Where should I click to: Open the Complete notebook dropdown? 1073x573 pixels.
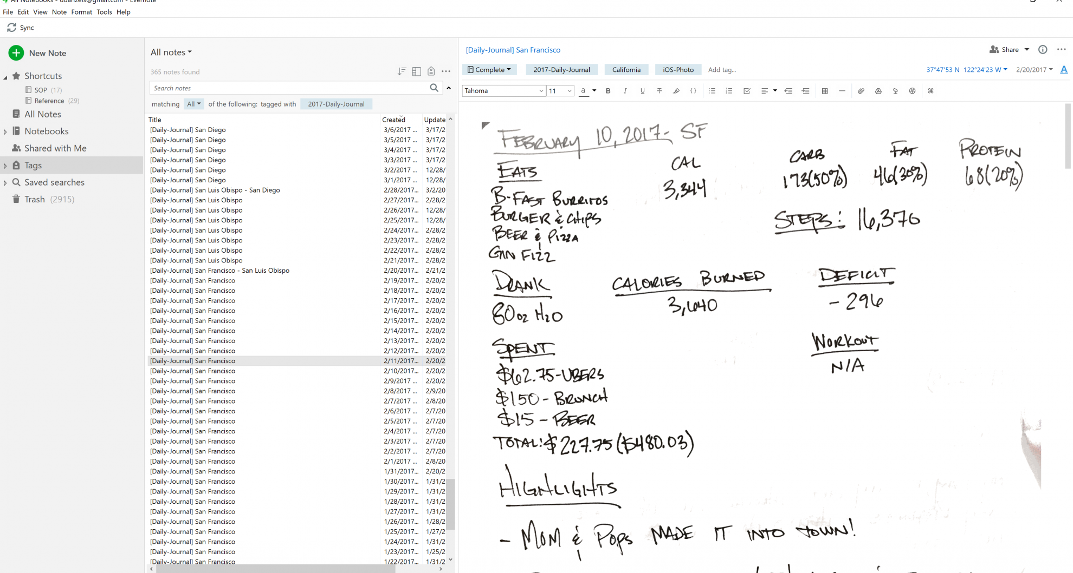point(489,70)
